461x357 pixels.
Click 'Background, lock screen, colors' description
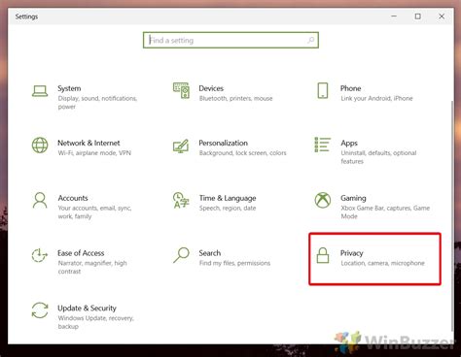point(242,153)
